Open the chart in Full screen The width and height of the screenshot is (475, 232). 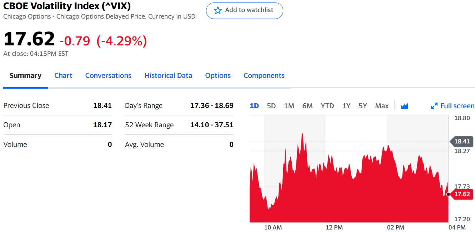pyautogui.click(x=453, y=106)
